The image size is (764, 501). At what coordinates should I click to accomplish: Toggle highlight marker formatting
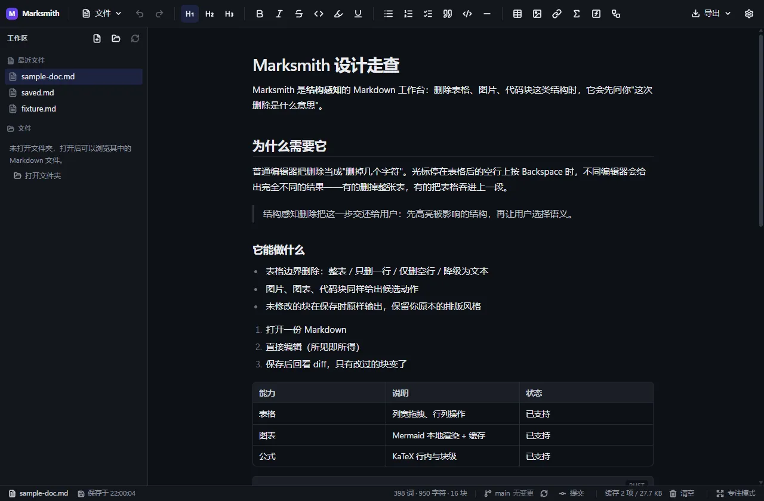[338, 14]
